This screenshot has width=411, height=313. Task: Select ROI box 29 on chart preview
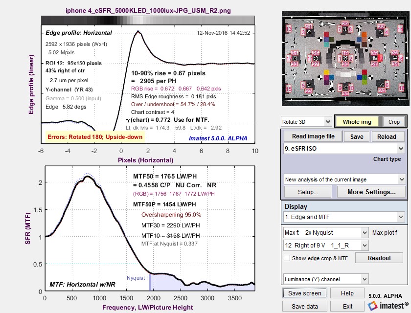pyautogui.click(x=345, y=23)
